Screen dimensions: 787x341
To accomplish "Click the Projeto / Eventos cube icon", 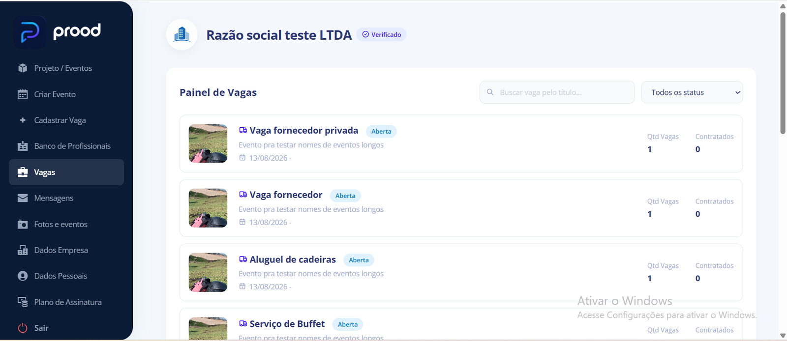I will [x=23, y=68].
